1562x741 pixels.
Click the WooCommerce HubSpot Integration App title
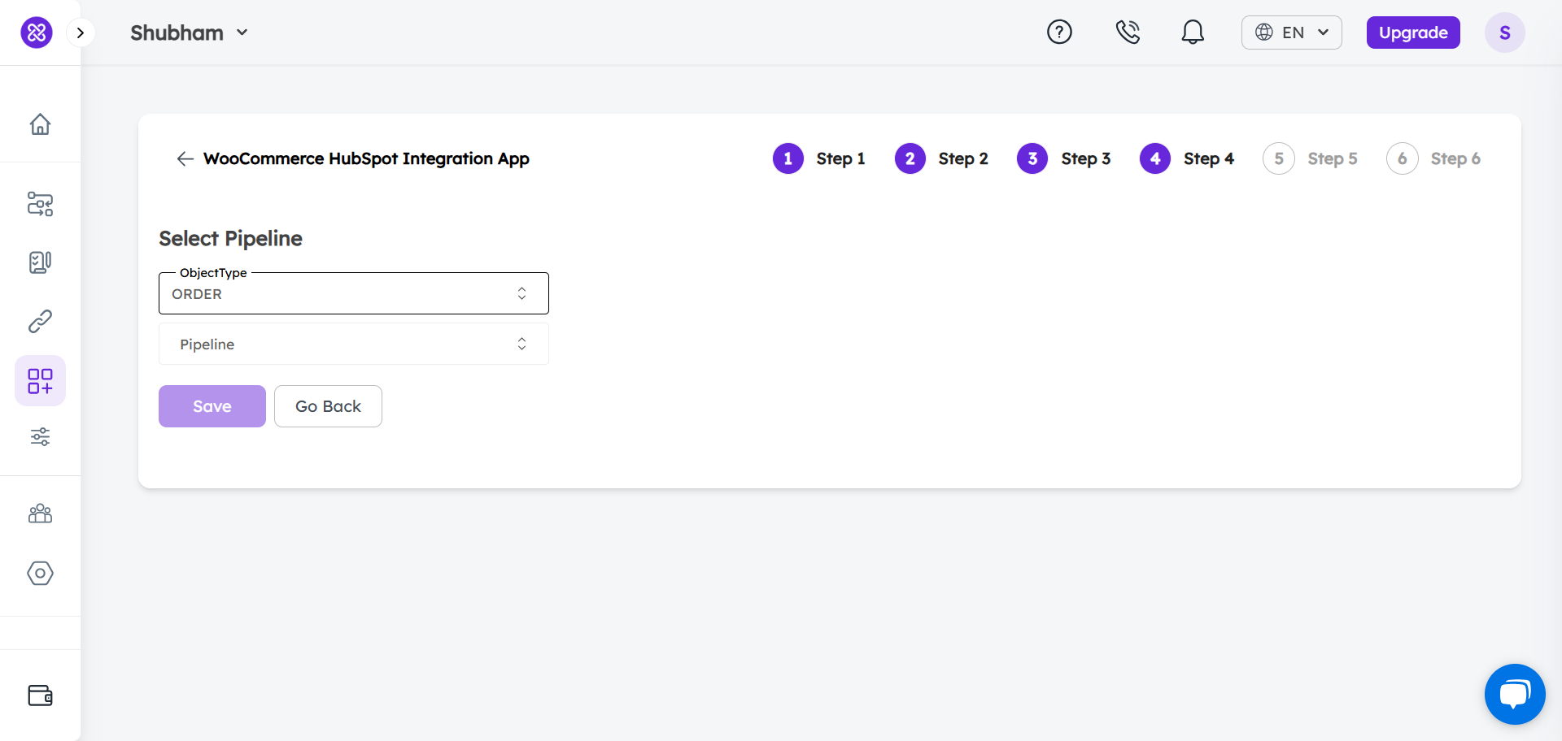366,158
